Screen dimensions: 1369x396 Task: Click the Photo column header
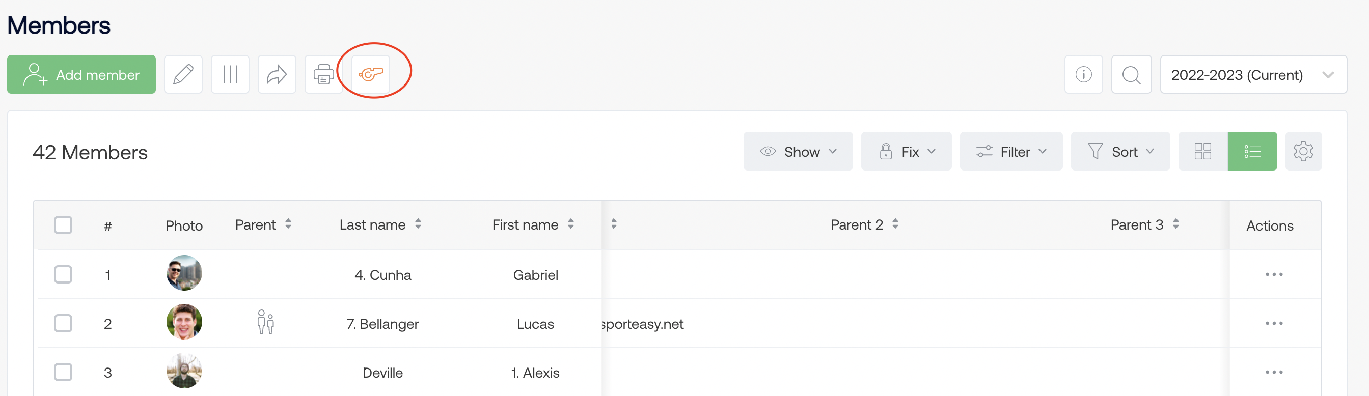point(184,225)
